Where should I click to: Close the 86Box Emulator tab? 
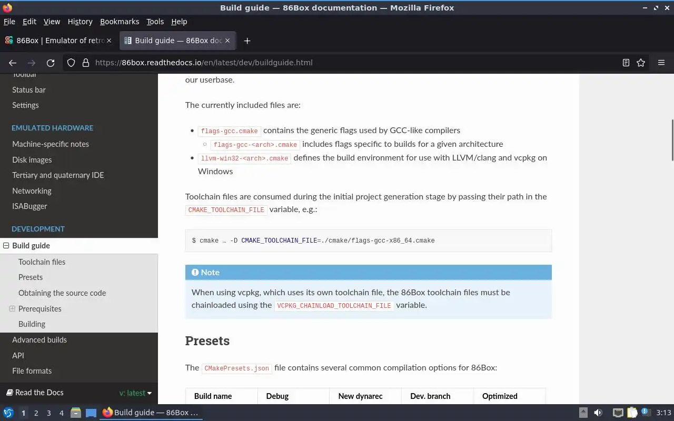coord(109,41)
